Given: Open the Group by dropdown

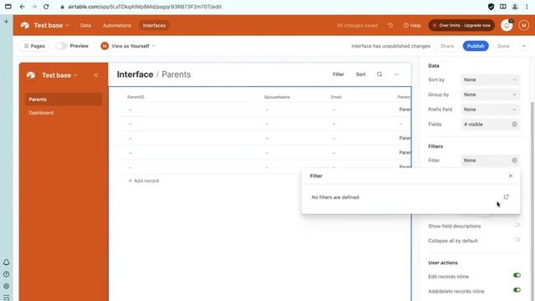Looking at the screenshot, I should (x=491, y=94).
